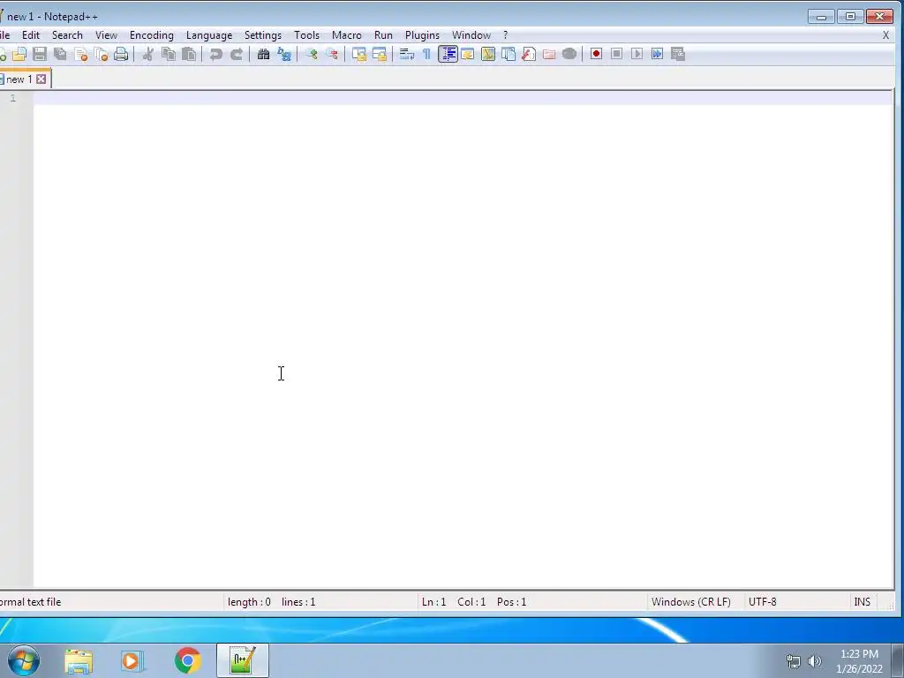Image resolution: width=904 pixels, height=678 pixels.
Task: Toggle INS insert mode in status bar
Action: [862, 602]
